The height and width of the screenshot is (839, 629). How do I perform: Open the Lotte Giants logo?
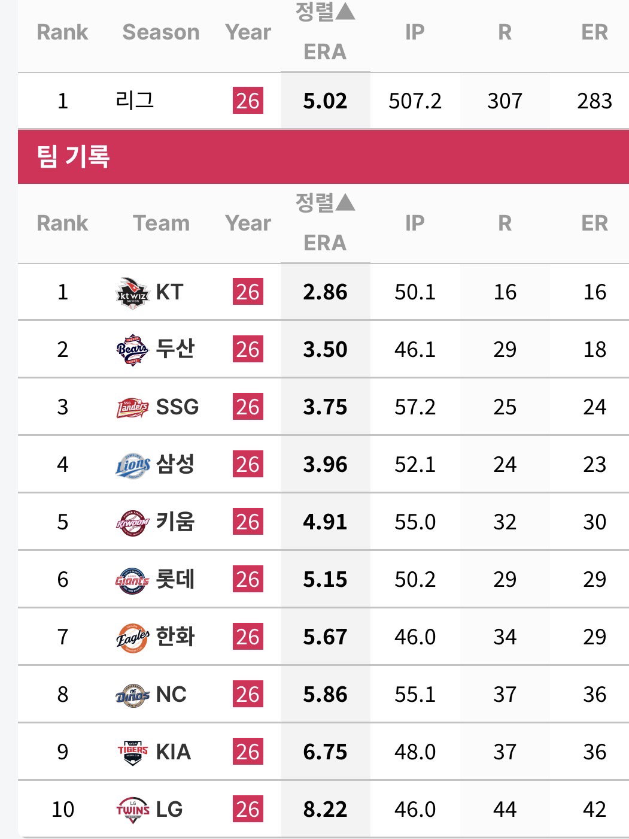[x=132, y=580]
